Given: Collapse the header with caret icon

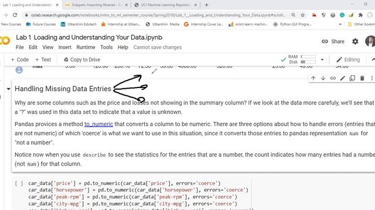Looking at the screenshot, I should (373, 60).
